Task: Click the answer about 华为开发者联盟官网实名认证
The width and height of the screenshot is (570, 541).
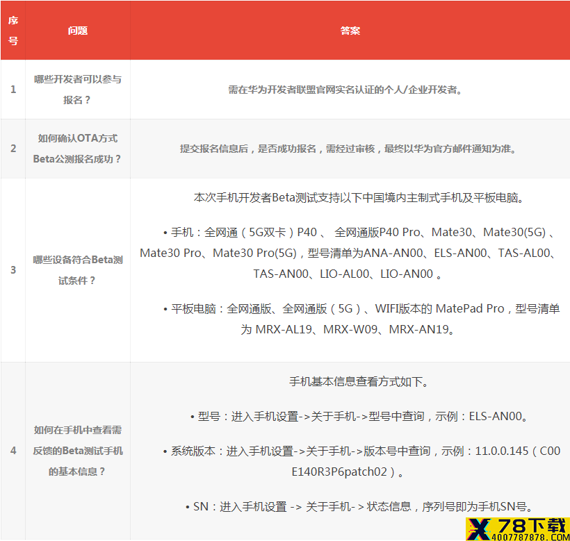Action: (345, 90)
